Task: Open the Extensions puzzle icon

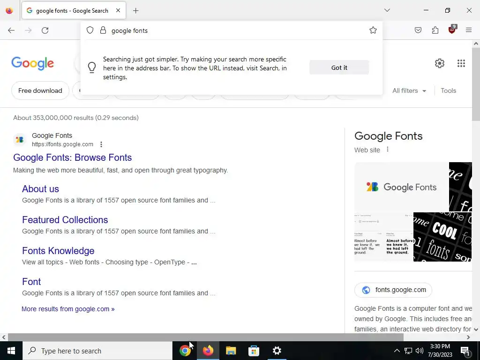Action: coord(435,30)
